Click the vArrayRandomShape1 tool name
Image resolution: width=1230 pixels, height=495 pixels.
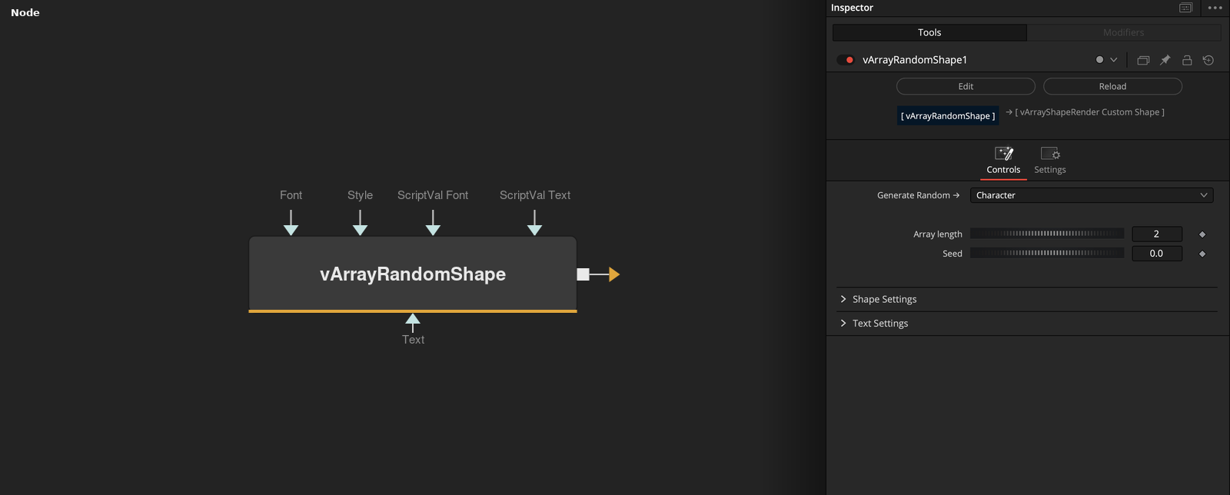(915, 60)
